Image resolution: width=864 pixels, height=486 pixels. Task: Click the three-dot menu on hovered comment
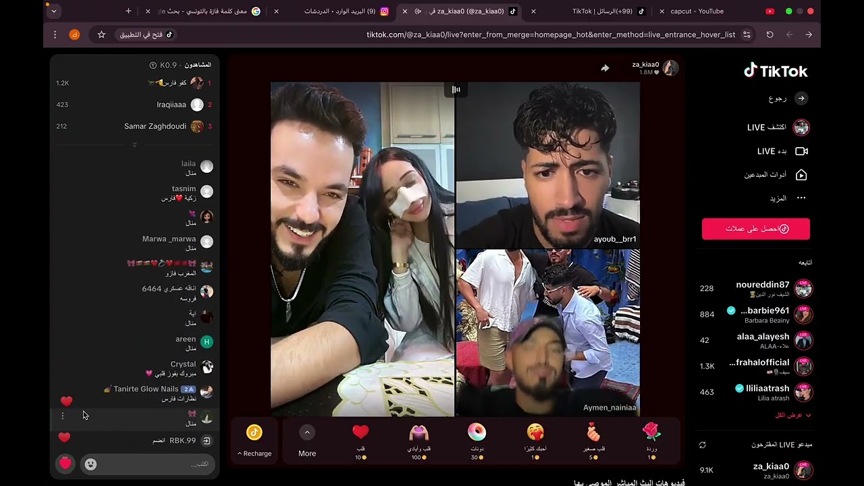click(63, 416)
